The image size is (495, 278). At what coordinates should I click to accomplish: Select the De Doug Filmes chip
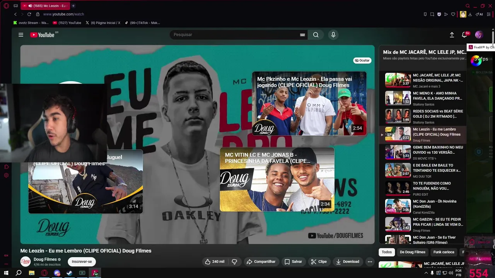click(413, 252)
